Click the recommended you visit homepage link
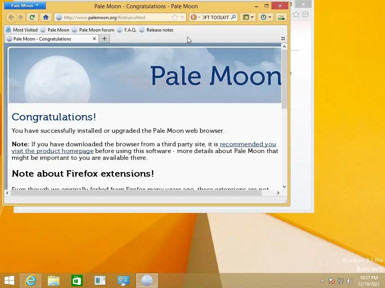The image size is (385, 288). 144,147
